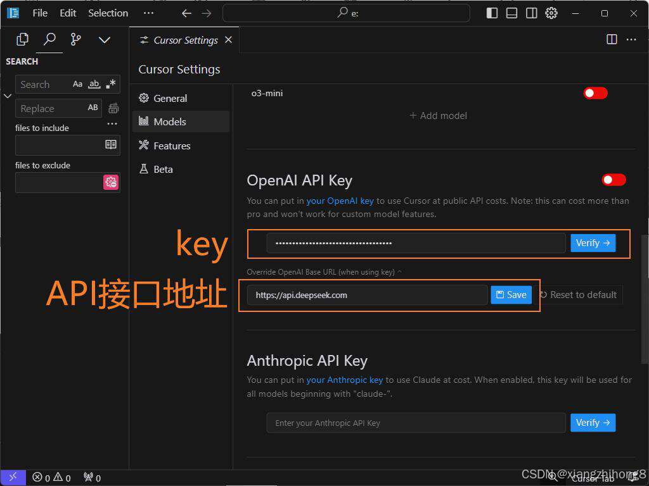Image resolution: width=649 pixels, height=486 pixels.
Task: Toggle search details ellipsis above files to include
Action: 112,123
